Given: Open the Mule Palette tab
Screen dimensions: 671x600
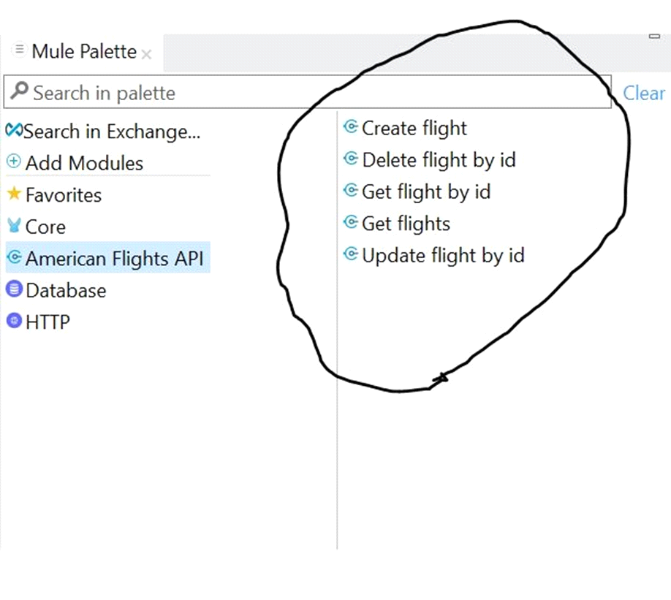Looking at the screenshot, I should pyautogui.click(x=84, y=51).
